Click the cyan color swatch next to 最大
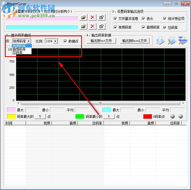191x190 pixels. coord(107,110)
